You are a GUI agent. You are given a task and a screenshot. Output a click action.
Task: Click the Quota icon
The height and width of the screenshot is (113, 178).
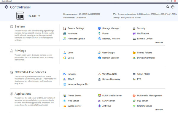pyautogui.click(x=65, y=58)
